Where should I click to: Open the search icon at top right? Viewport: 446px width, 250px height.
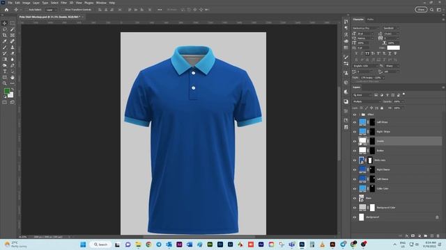pos(432,10)
